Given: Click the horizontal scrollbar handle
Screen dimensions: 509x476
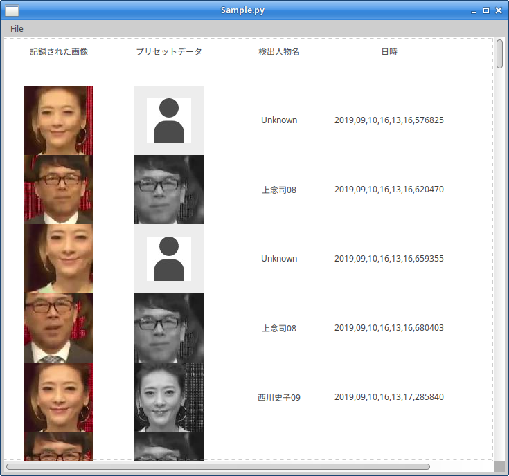Looking at the screenshot, I should pos(218,466).
